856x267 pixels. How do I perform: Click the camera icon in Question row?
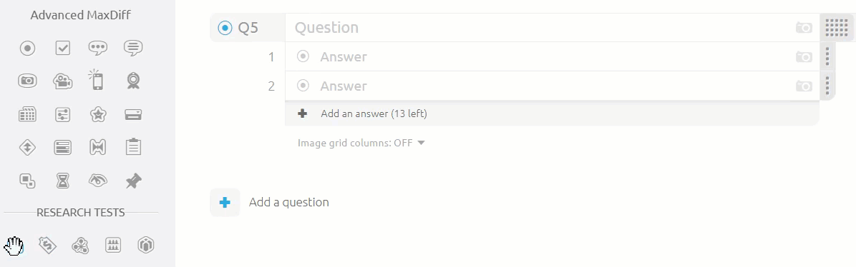tap(804, 28)
